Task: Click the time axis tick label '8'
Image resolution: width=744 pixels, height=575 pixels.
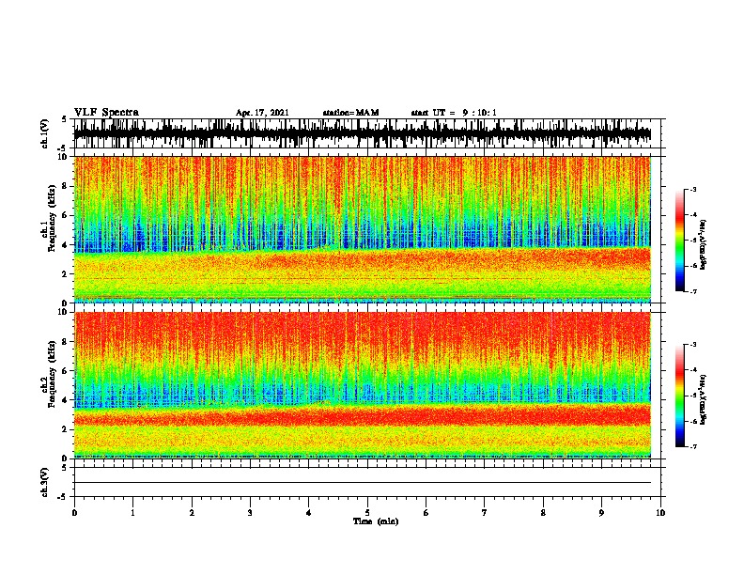Action: point(543,513)
